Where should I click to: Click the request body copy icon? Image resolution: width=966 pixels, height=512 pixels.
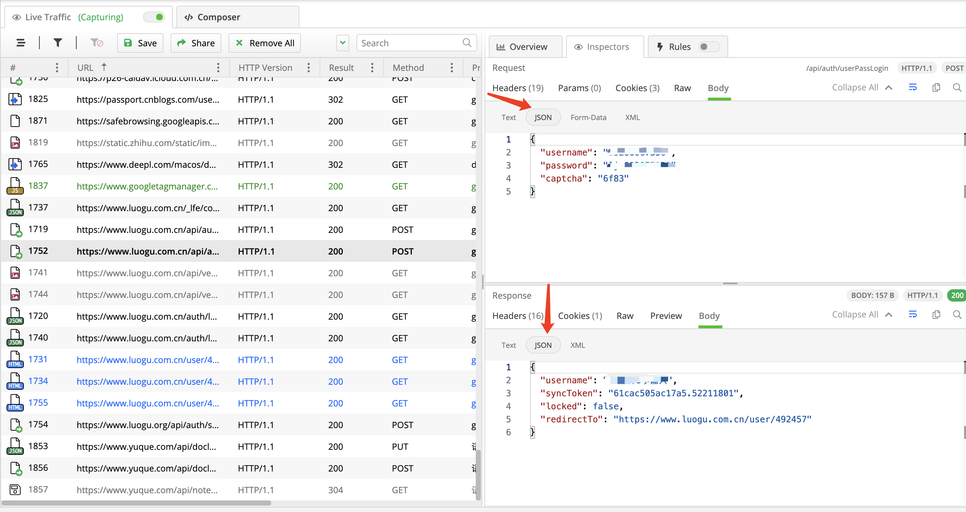[936, 88]
